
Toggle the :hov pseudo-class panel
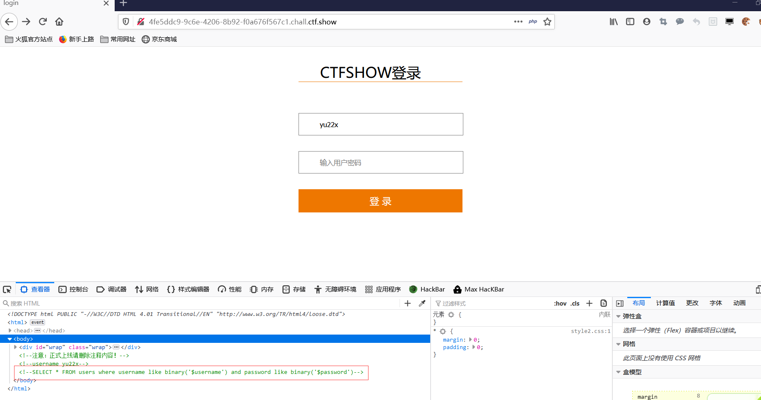[560, 304]
